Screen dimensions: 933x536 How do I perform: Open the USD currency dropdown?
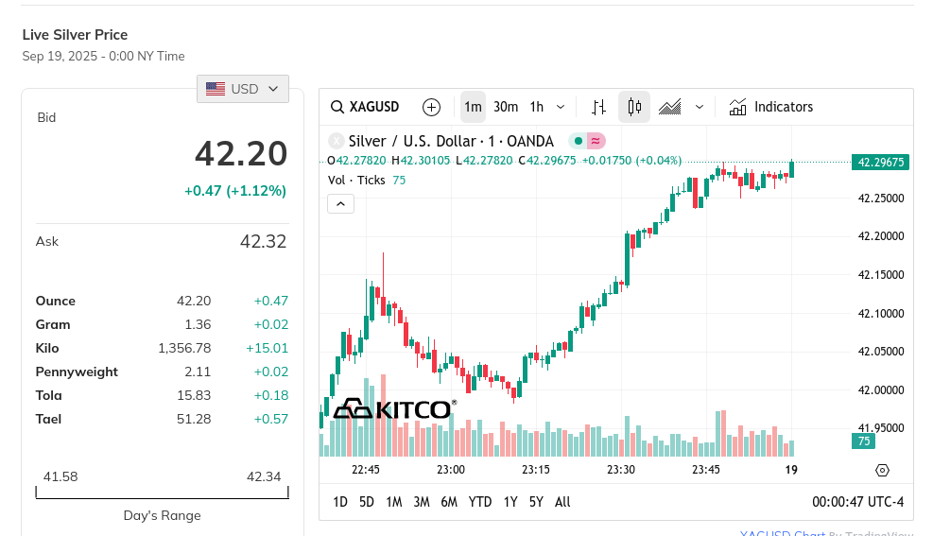point(243,89)
